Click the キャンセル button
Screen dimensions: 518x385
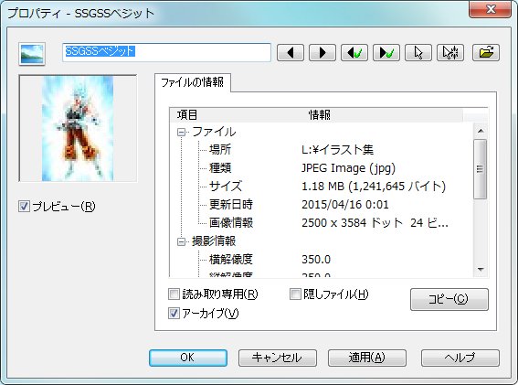278,358
